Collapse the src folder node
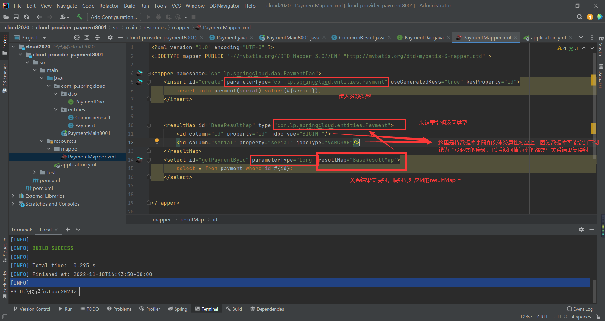 [28, 62]
